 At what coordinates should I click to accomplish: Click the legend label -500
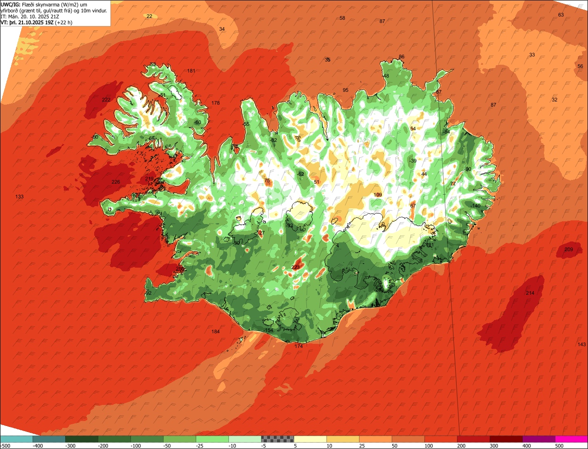[x=6, y=445]
